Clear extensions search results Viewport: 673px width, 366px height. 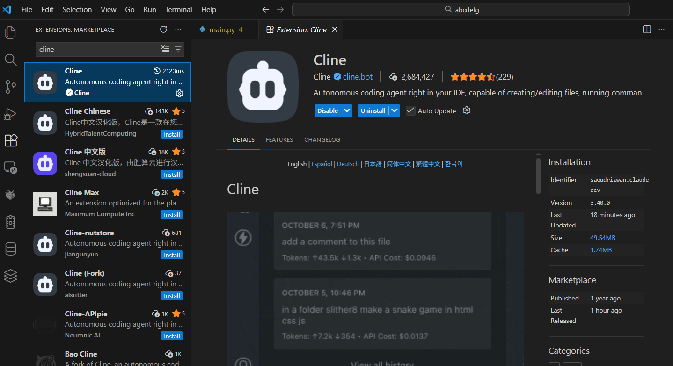(165, 49)
